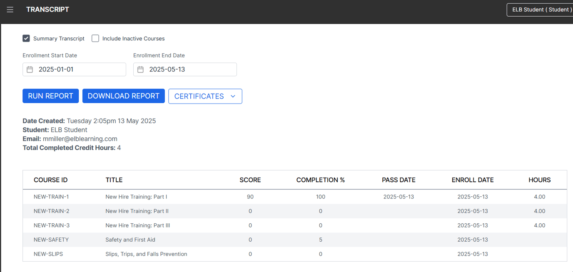Click Download Report
The width and height of the screenshot is (573, 272).
[123, 96]
